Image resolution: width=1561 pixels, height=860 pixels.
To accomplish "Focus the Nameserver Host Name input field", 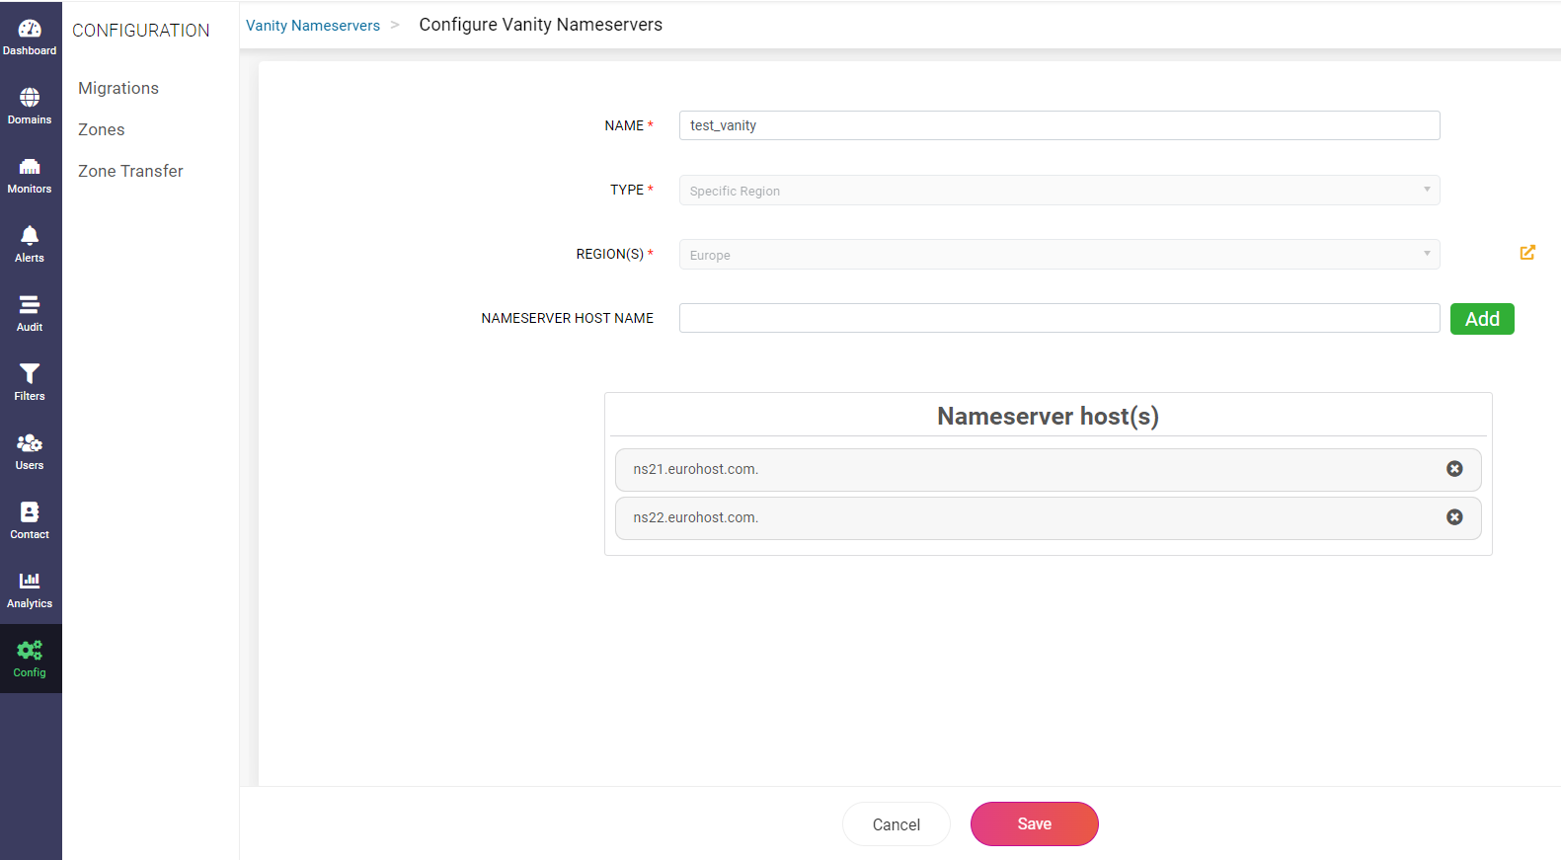I will 1058,318.
